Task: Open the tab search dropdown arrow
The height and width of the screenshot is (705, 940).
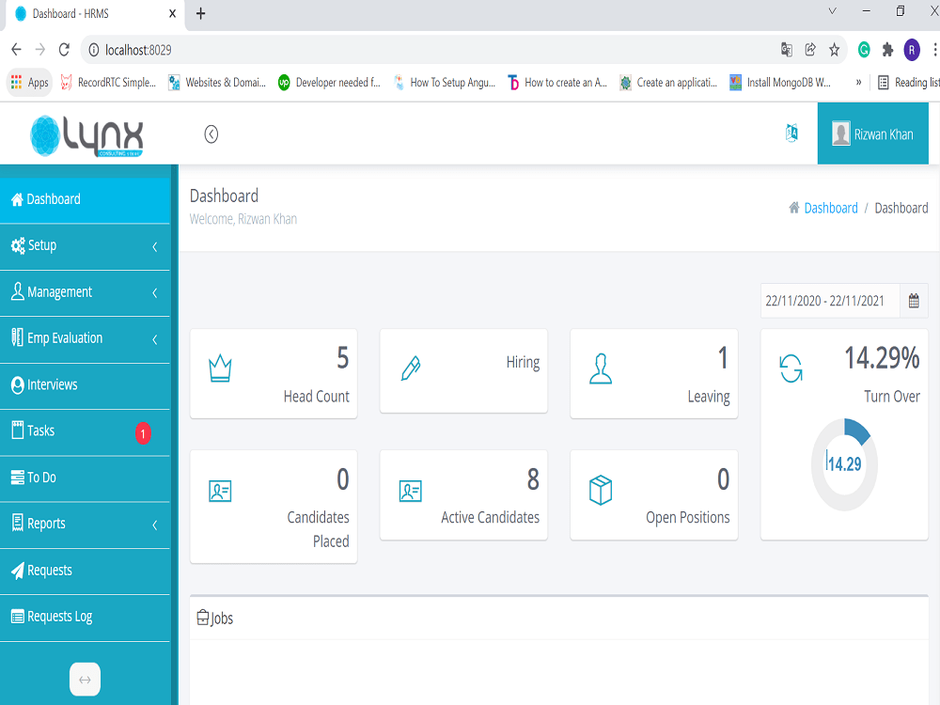Action: [x=832, y=10]
